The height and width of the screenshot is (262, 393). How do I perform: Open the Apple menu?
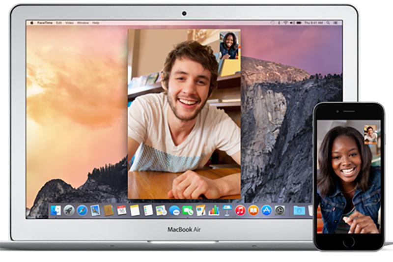pyautogui.click(x=32, y=23)
